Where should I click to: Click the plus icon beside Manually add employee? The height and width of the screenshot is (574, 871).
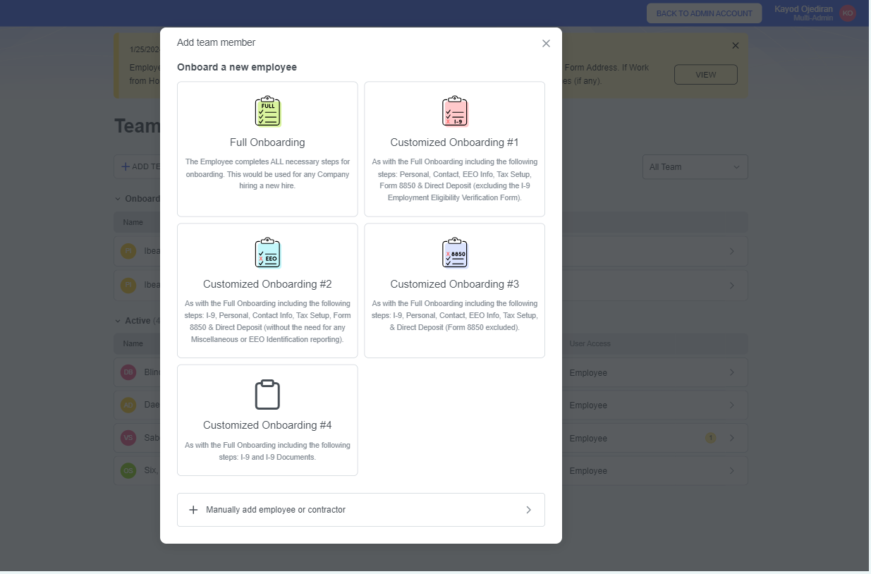(x=193, y=510)
